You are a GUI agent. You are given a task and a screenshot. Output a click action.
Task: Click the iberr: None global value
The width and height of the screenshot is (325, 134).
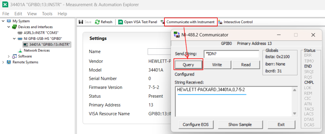click(x=275, y=64)
